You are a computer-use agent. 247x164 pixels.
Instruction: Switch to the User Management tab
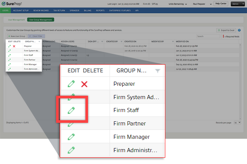(x=16, y=20)
